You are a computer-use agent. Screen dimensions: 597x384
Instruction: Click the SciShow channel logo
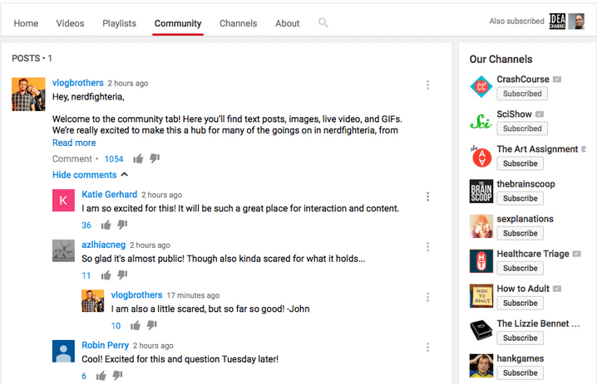[x=481, y=122]
